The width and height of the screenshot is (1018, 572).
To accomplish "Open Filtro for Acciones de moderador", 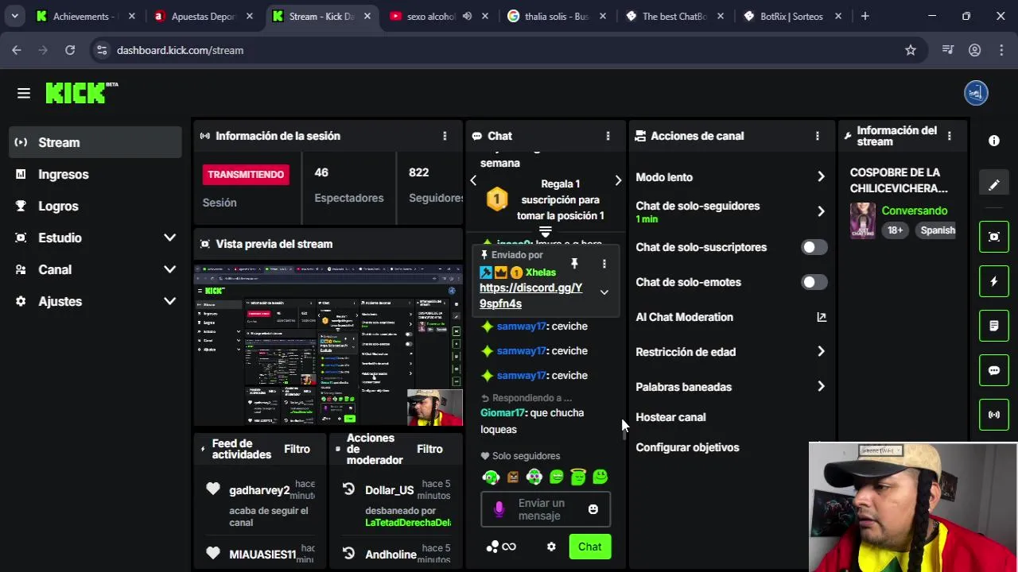I will pyautogui.click(x=429, y=449).
